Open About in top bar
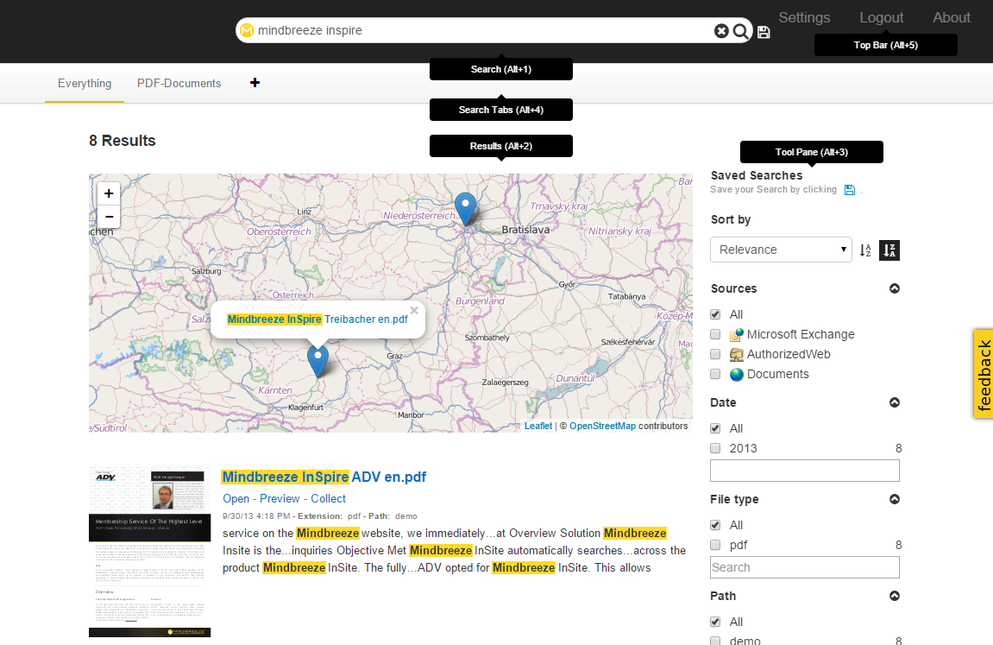 pyautogui.click(x=952, y=18)
